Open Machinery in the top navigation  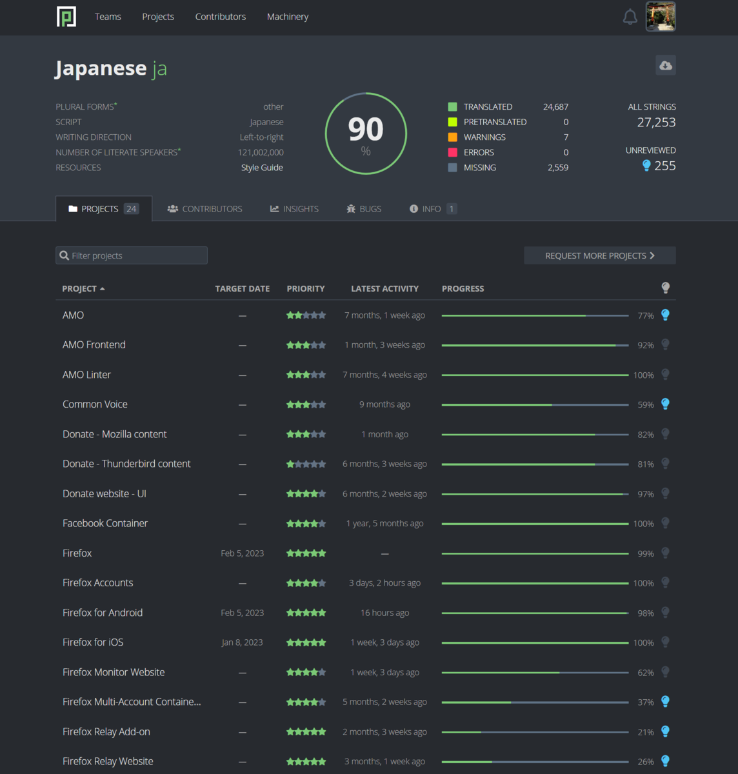click(288, 17)
